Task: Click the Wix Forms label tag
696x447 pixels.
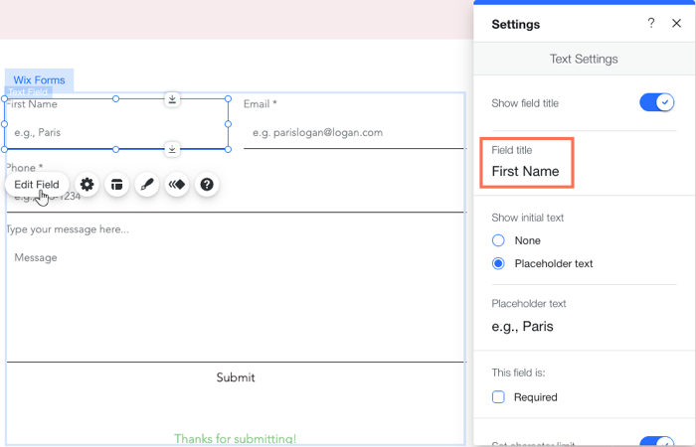Action: tap(39, 79)
